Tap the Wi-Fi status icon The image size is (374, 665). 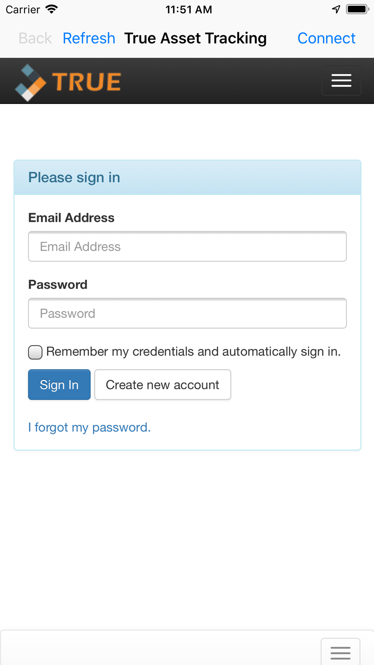point(52,9)
